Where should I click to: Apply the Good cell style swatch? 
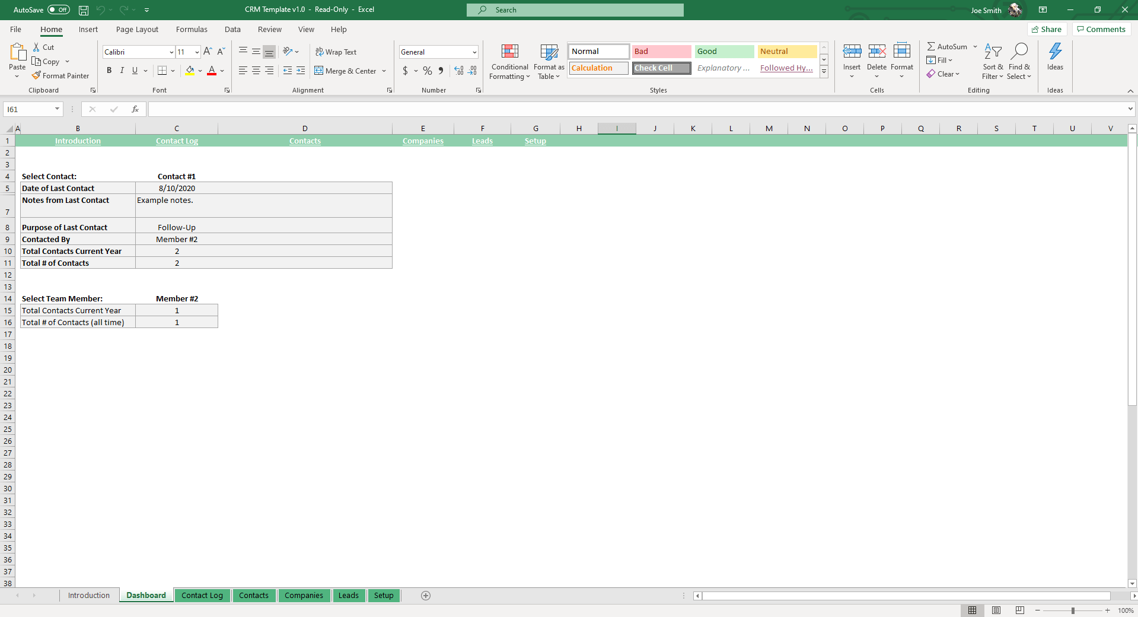pyautogui.click(x=724, y=52)
